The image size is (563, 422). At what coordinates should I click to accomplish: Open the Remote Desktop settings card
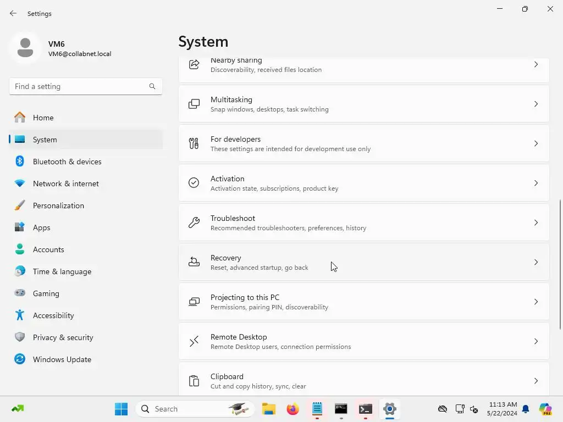[364, 341]
